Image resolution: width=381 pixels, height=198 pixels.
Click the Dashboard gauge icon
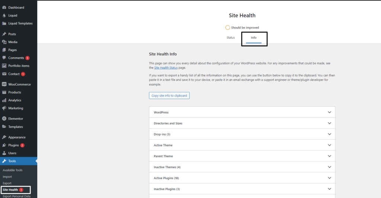pyautogui.click(x=4, y=7)
